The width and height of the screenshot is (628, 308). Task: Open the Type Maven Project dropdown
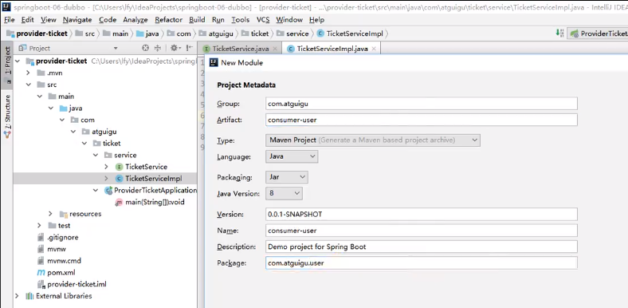pos(372,140)
